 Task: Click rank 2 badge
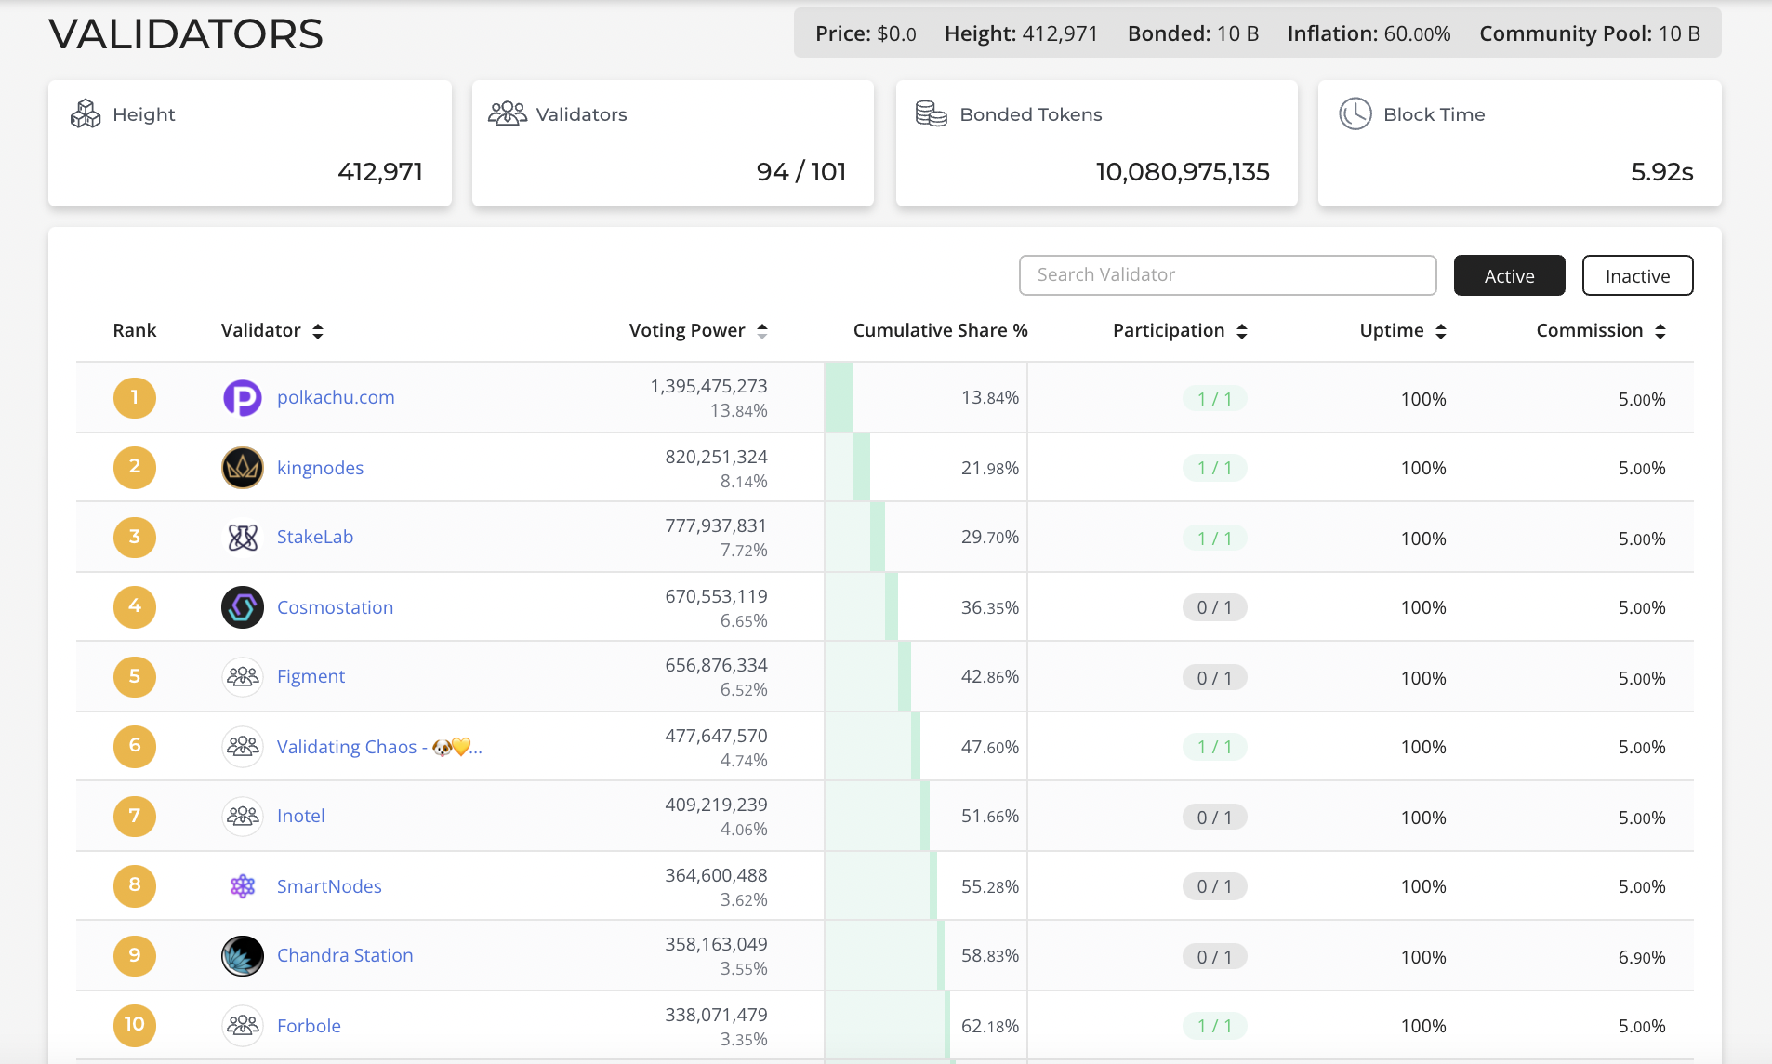(135, 467)
